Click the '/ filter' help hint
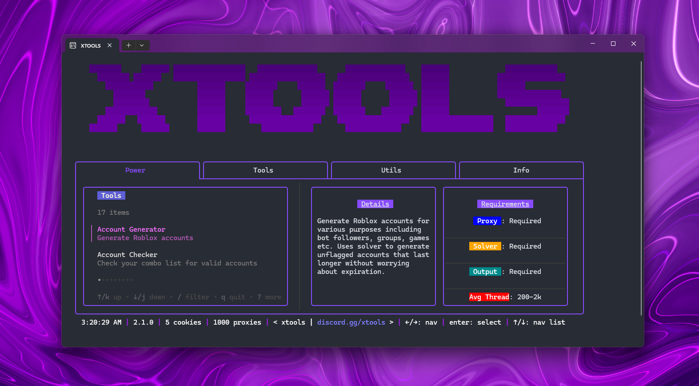699x386 pixels. coord(193,297)
